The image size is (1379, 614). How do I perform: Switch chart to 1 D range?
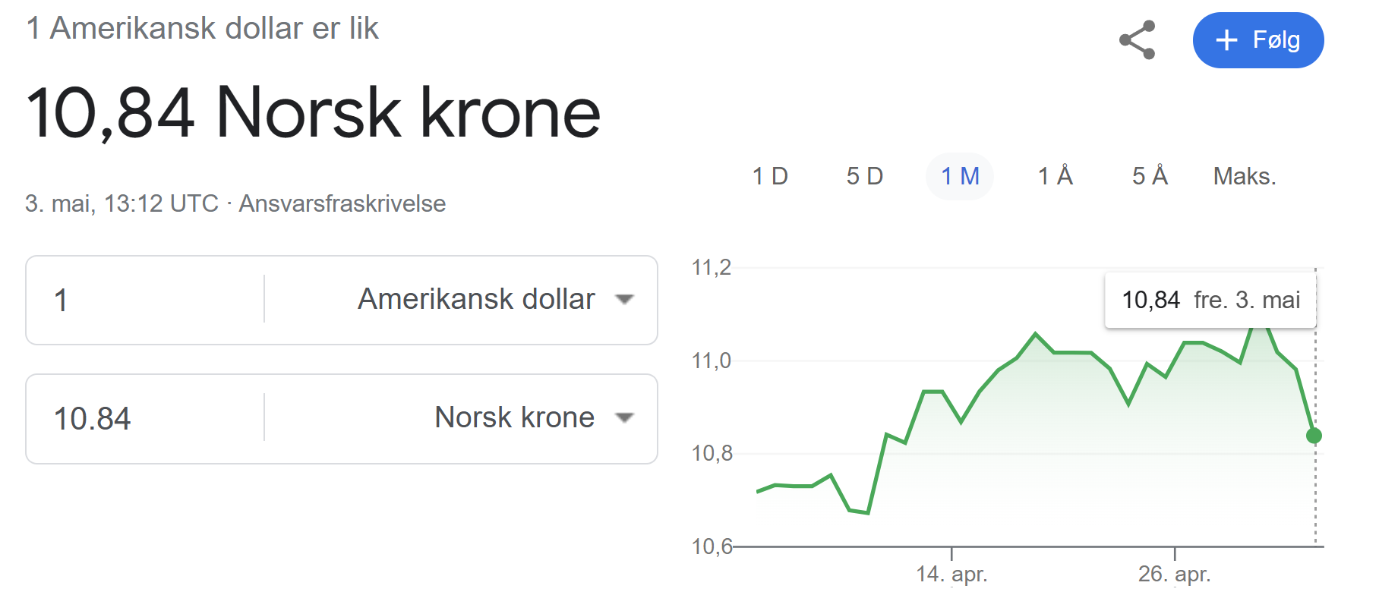point(770,176)
